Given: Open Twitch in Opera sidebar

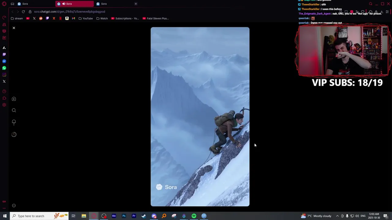Looking at the screenshot, I should [4, 54].
